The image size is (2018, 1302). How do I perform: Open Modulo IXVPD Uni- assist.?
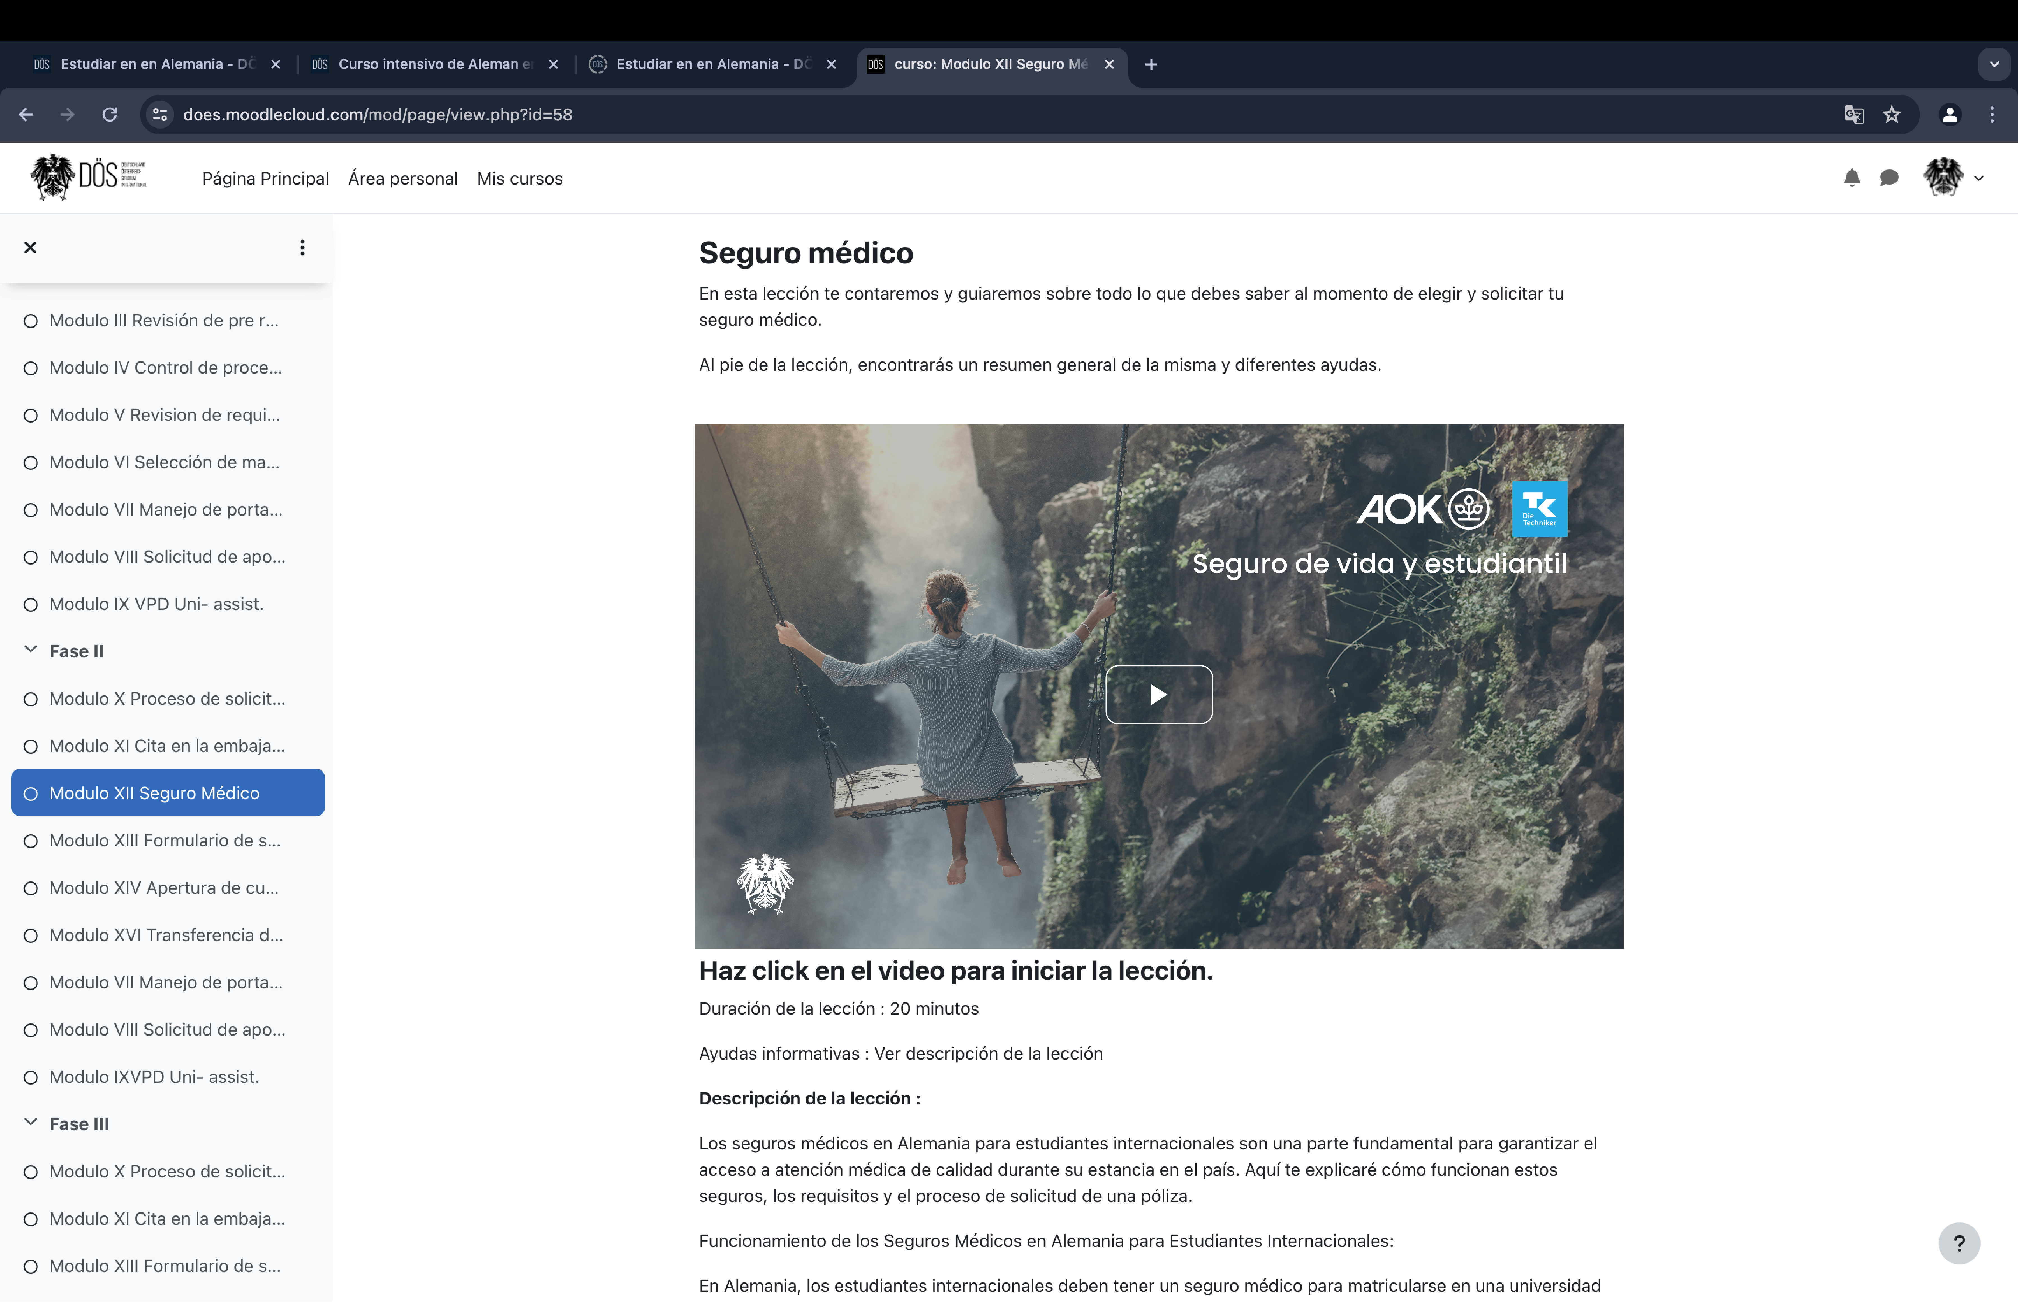154,1077
